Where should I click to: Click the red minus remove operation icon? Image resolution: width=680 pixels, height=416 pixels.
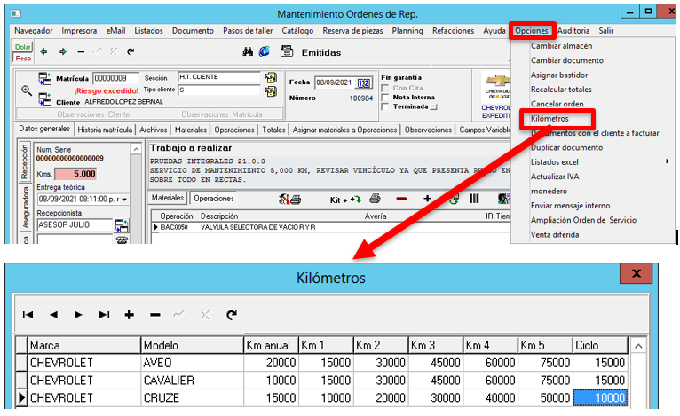pos(401,199)
